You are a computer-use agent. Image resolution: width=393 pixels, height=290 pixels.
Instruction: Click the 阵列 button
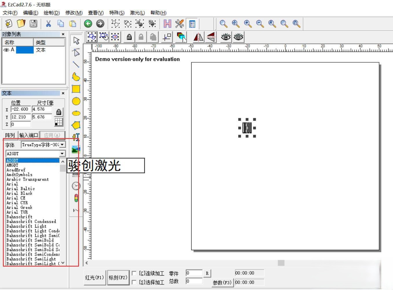10,135
